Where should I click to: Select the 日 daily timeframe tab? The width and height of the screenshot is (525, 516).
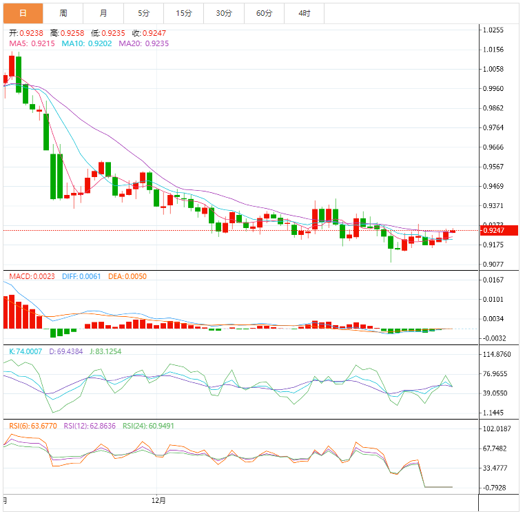23,13
